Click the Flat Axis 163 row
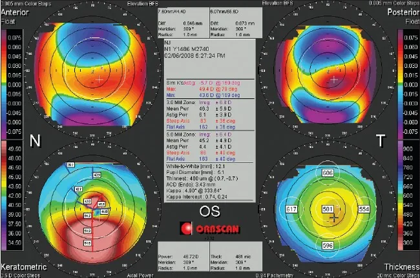Viewport: 420px width, 278px height. coord(201,159)
